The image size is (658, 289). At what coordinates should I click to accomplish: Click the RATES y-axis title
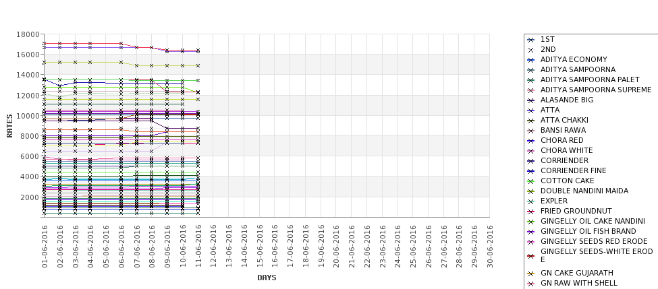(9, 126)
